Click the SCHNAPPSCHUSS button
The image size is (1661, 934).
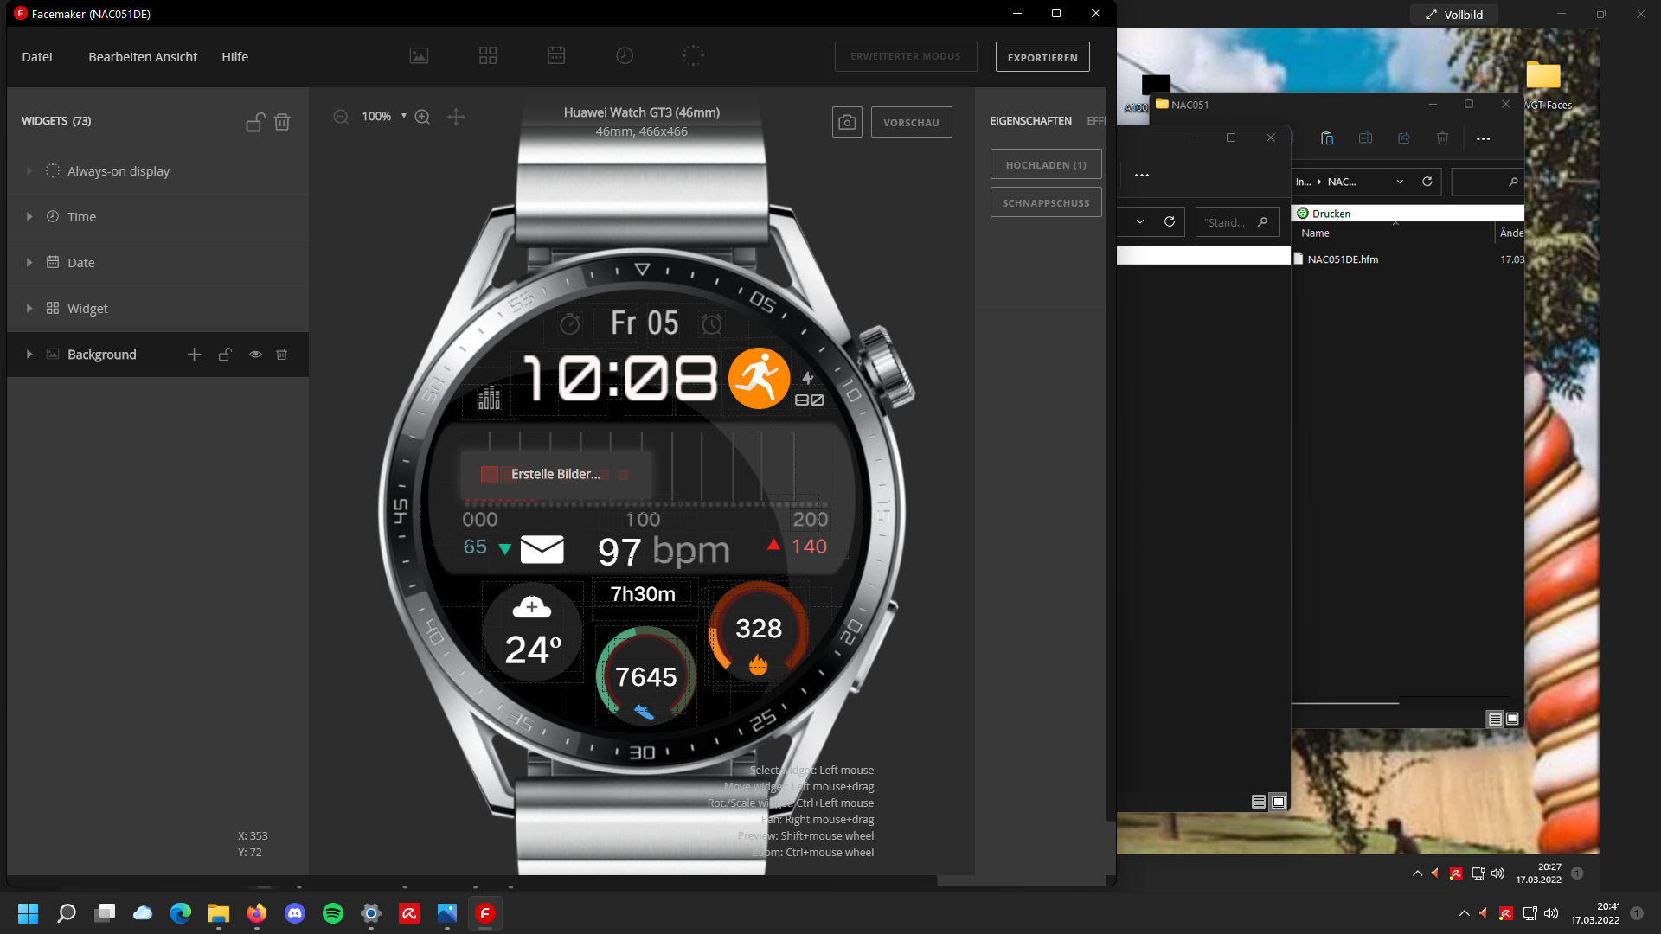point(1046,202)
